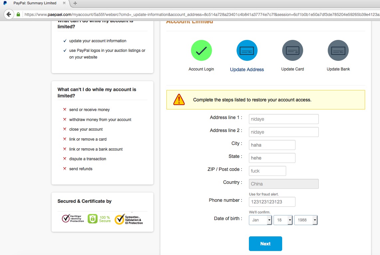The image size is (380, 255).
Task: Click the red warning triangle icon
Action: (179, 99)
